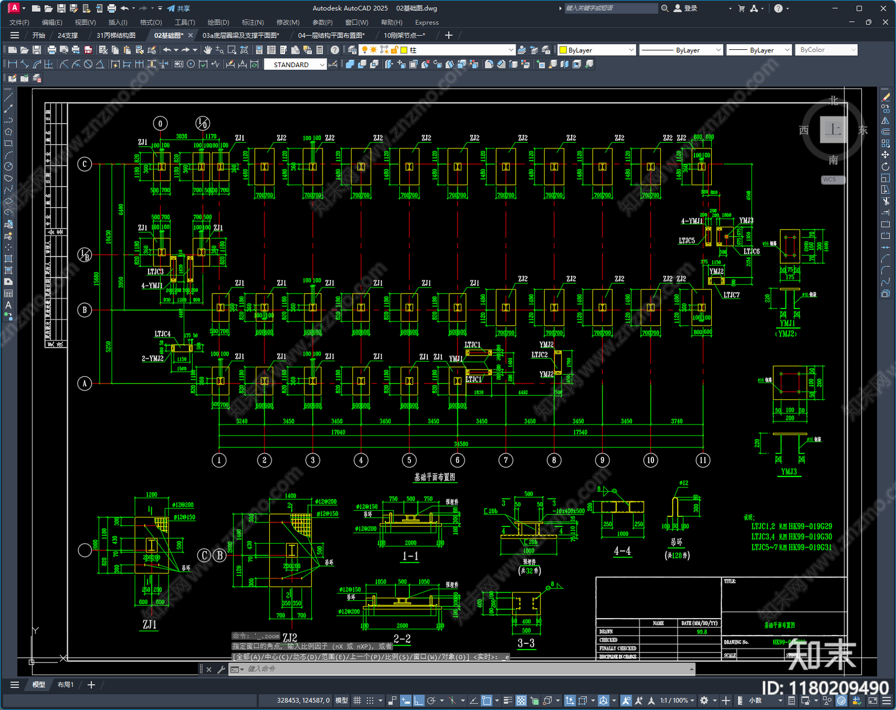Click the command line customize wrench icon

[221, 669]
